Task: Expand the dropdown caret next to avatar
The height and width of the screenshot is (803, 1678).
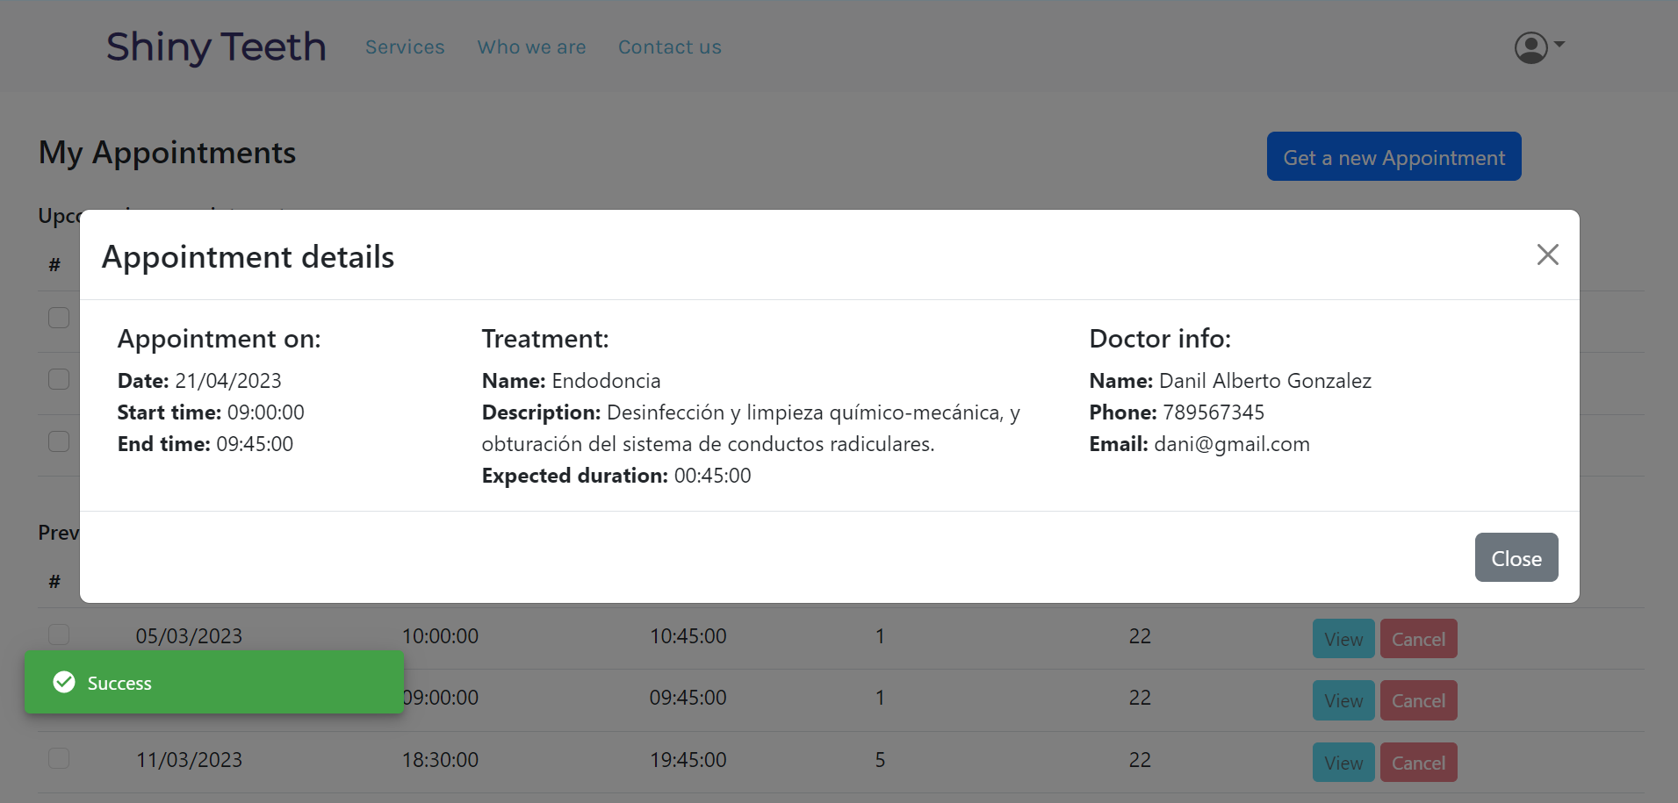Action: (1559, 44)
